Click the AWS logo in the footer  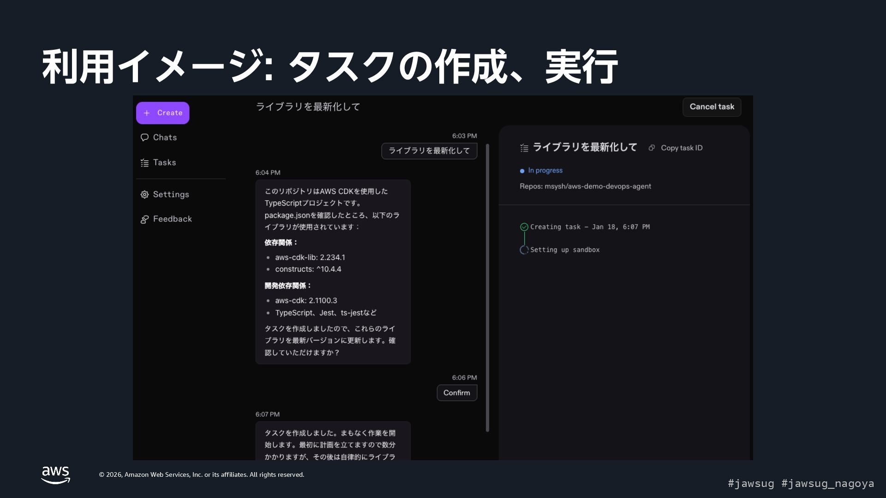click(55, 474)
